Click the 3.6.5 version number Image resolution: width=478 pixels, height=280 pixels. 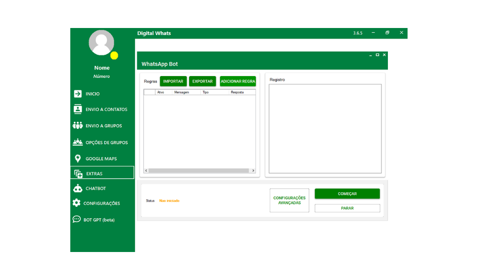pyautogui.click(x=358, y=33)
